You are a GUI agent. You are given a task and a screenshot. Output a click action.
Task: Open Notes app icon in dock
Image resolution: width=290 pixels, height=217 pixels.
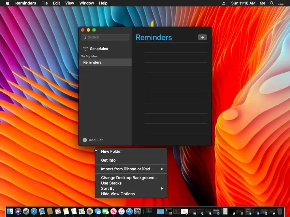[66, 211]
